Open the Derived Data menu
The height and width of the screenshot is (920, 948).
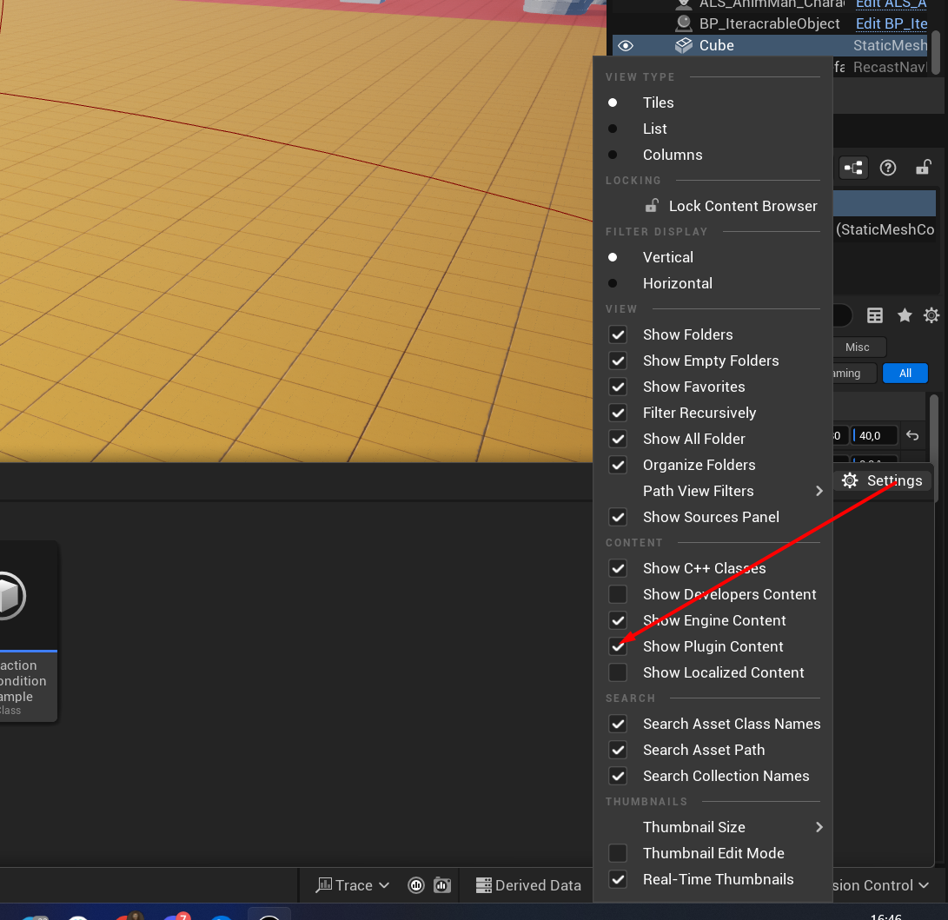(528, 885)
